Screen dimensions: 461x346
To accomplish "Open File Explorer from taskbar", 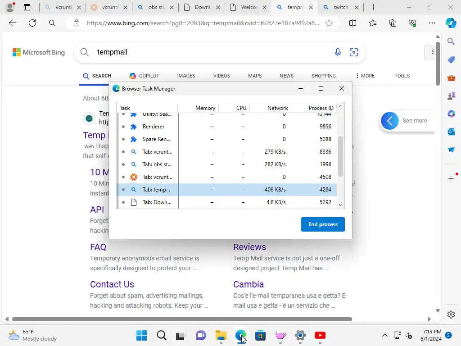I will coord(221,335).
